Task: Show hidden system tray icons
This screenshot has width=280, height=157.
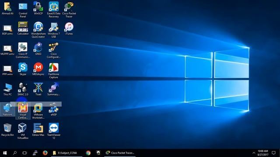Action: pos(254,153)
